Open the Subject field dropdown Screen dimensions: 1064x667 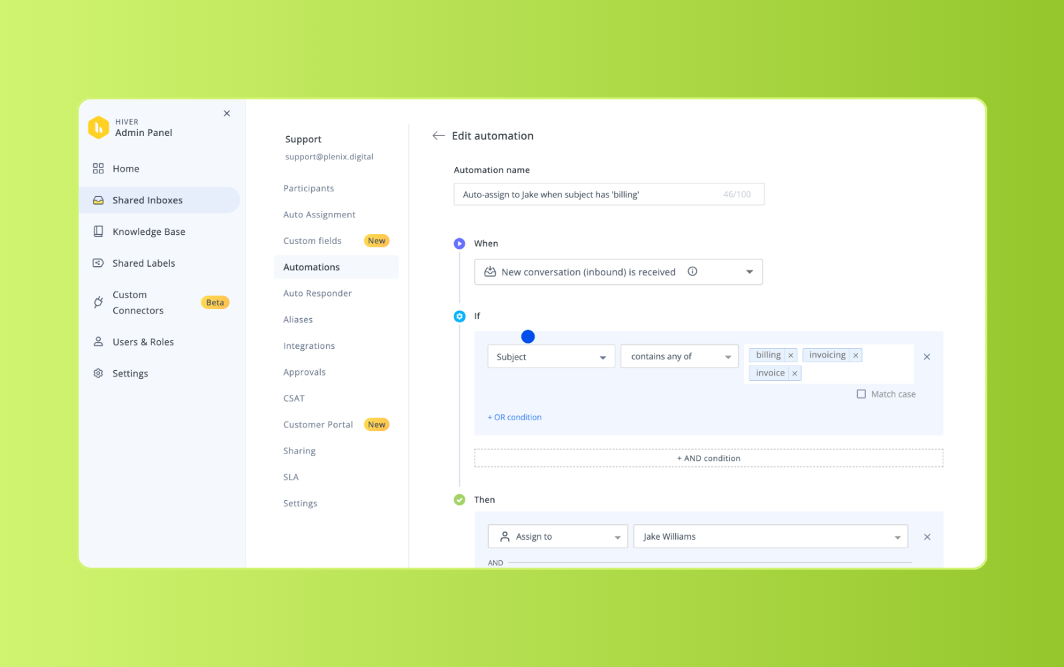551,356
